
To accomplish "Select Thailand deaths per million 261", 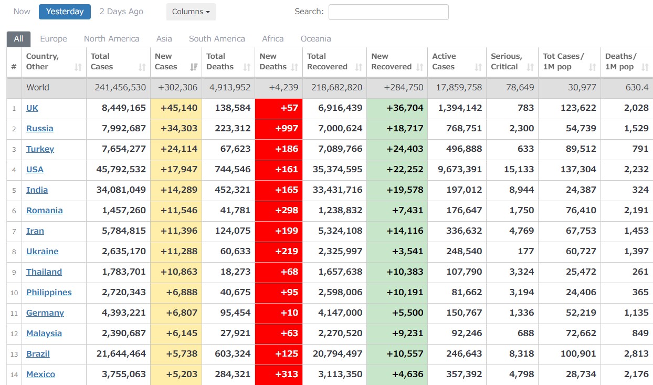I will pyautogui.click(x=627, y=272).
